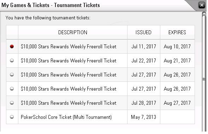Click the Aug 10, 2017 expiry date
208x134 pixels.
(x=177, y=47)
